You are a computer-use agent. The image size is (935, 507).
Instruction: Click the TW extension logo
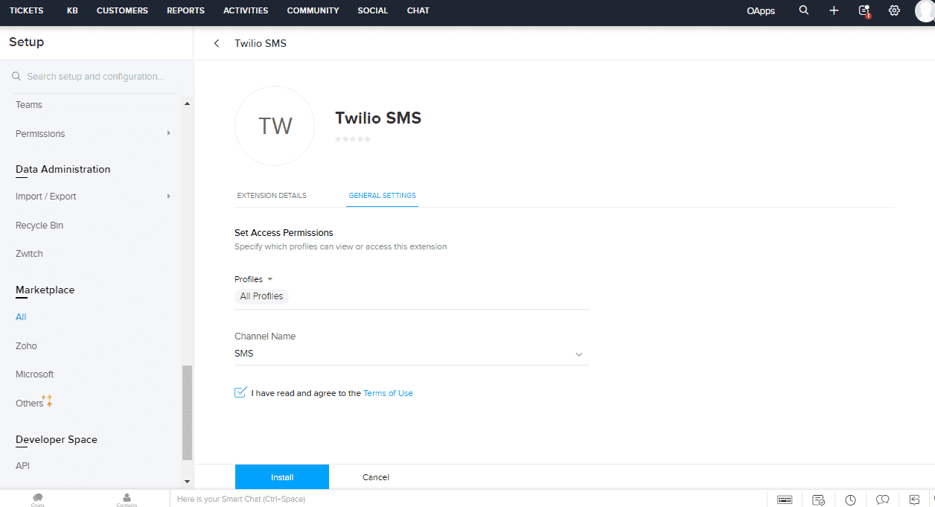tap(275, 126)
